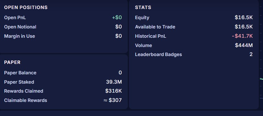This screenshot has width=263, height=116.
Task: Select the Volume value $444M
Action: click(x=244, y=45)
